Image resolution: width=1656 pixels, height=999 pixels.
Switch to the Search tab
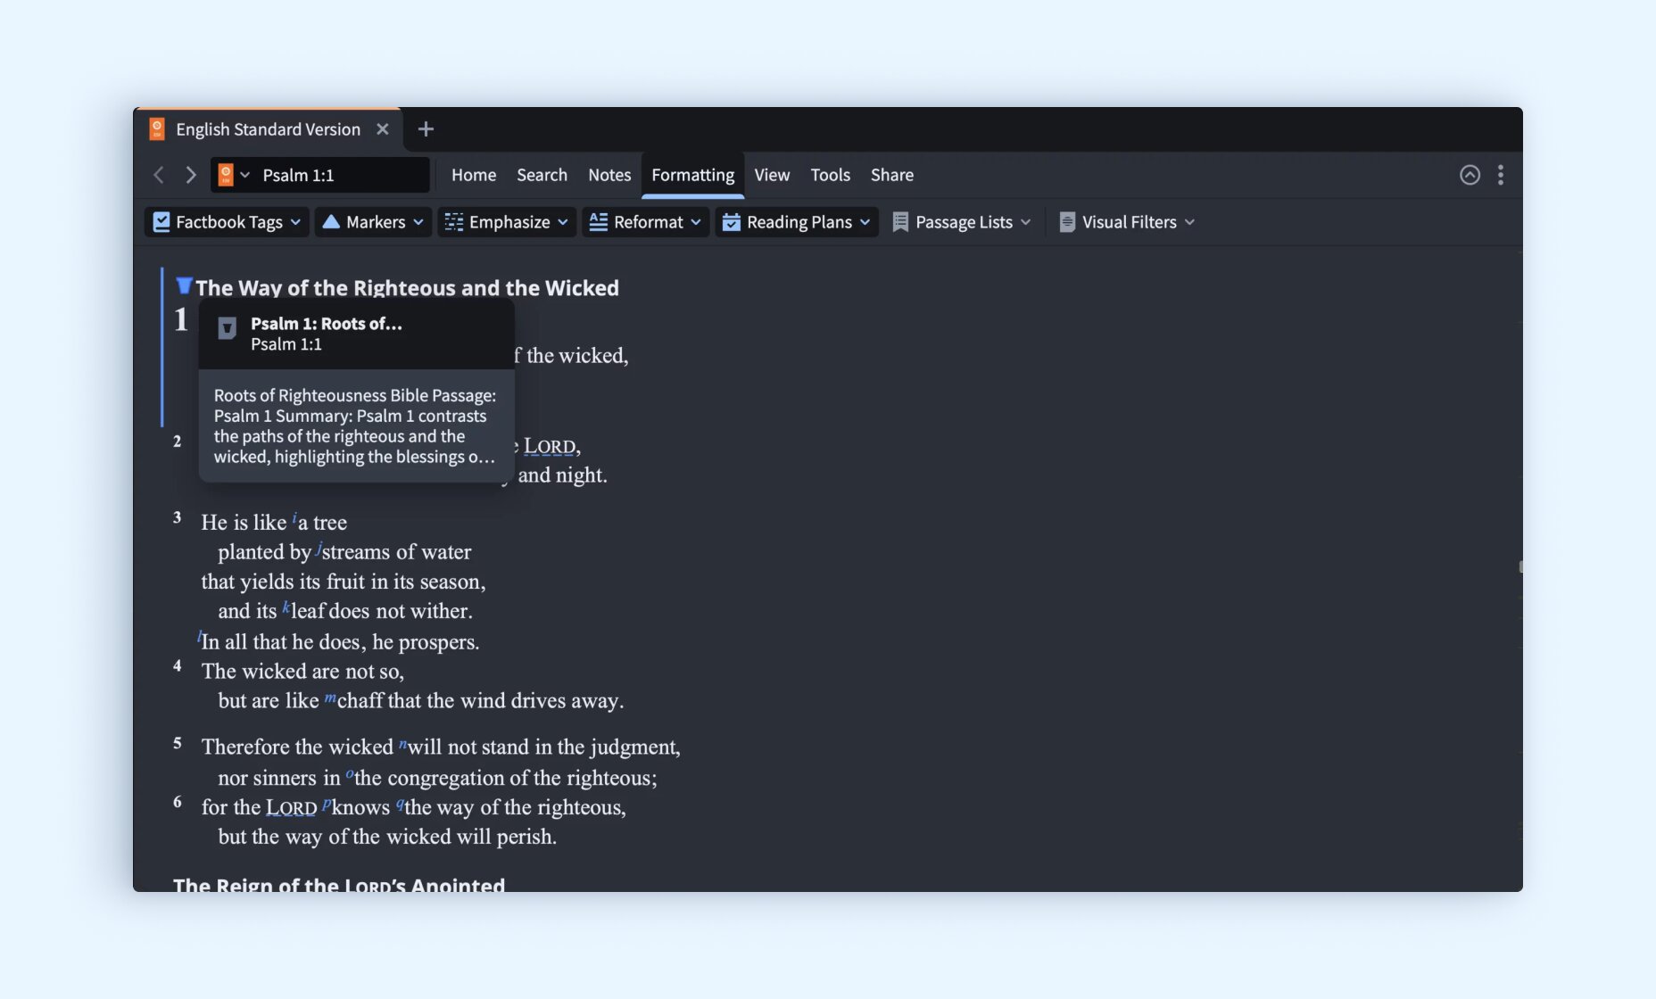coord(542,175)
